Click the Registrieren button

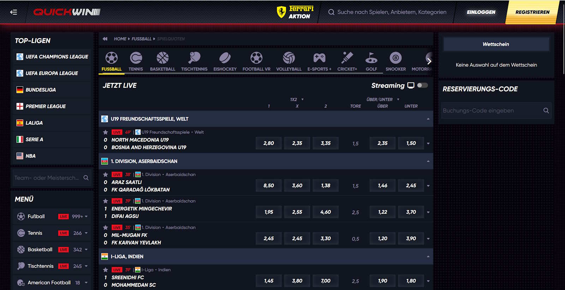tap(532, 12)
